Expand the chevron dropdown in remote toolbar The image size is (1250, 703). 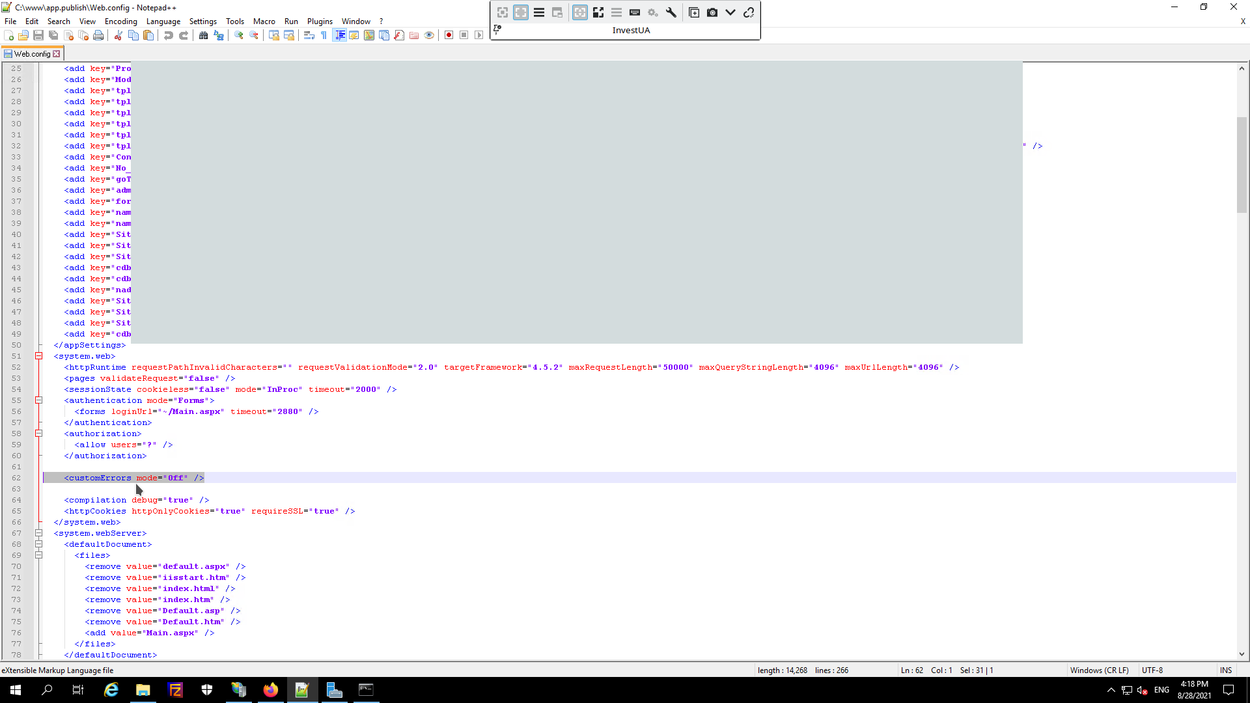(730, 12)
